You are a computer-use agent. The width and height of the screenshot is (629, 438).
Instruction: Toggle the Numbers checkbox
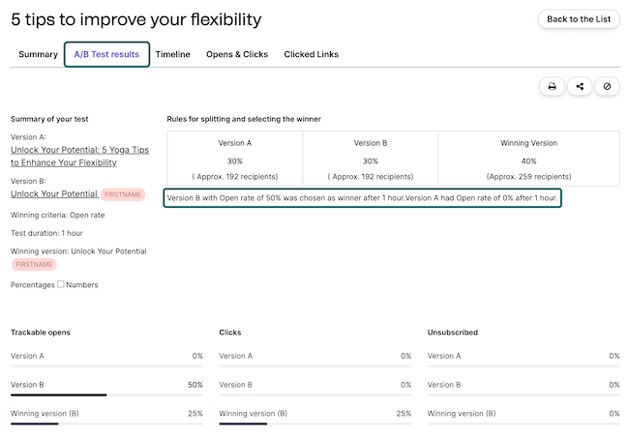(60, 284)
